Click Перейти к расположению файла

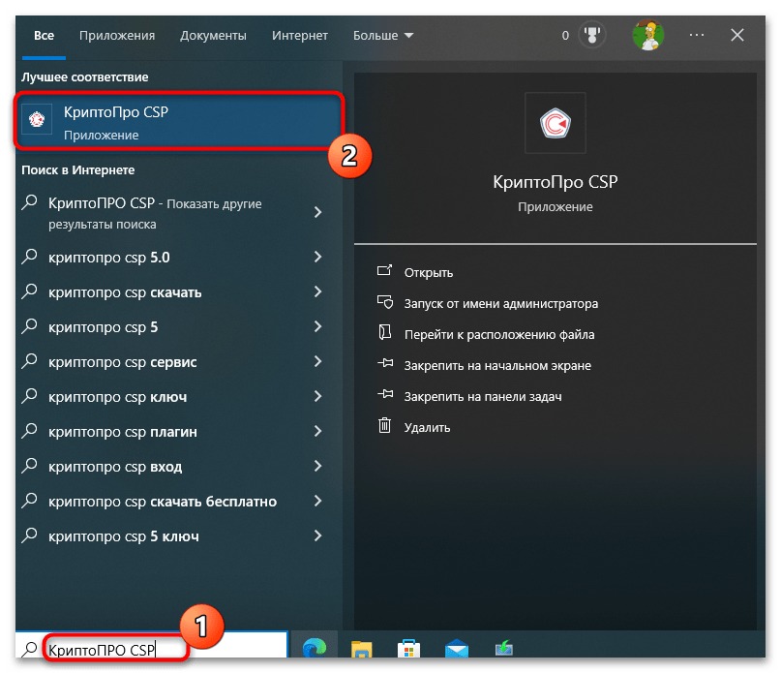(499, 334)
